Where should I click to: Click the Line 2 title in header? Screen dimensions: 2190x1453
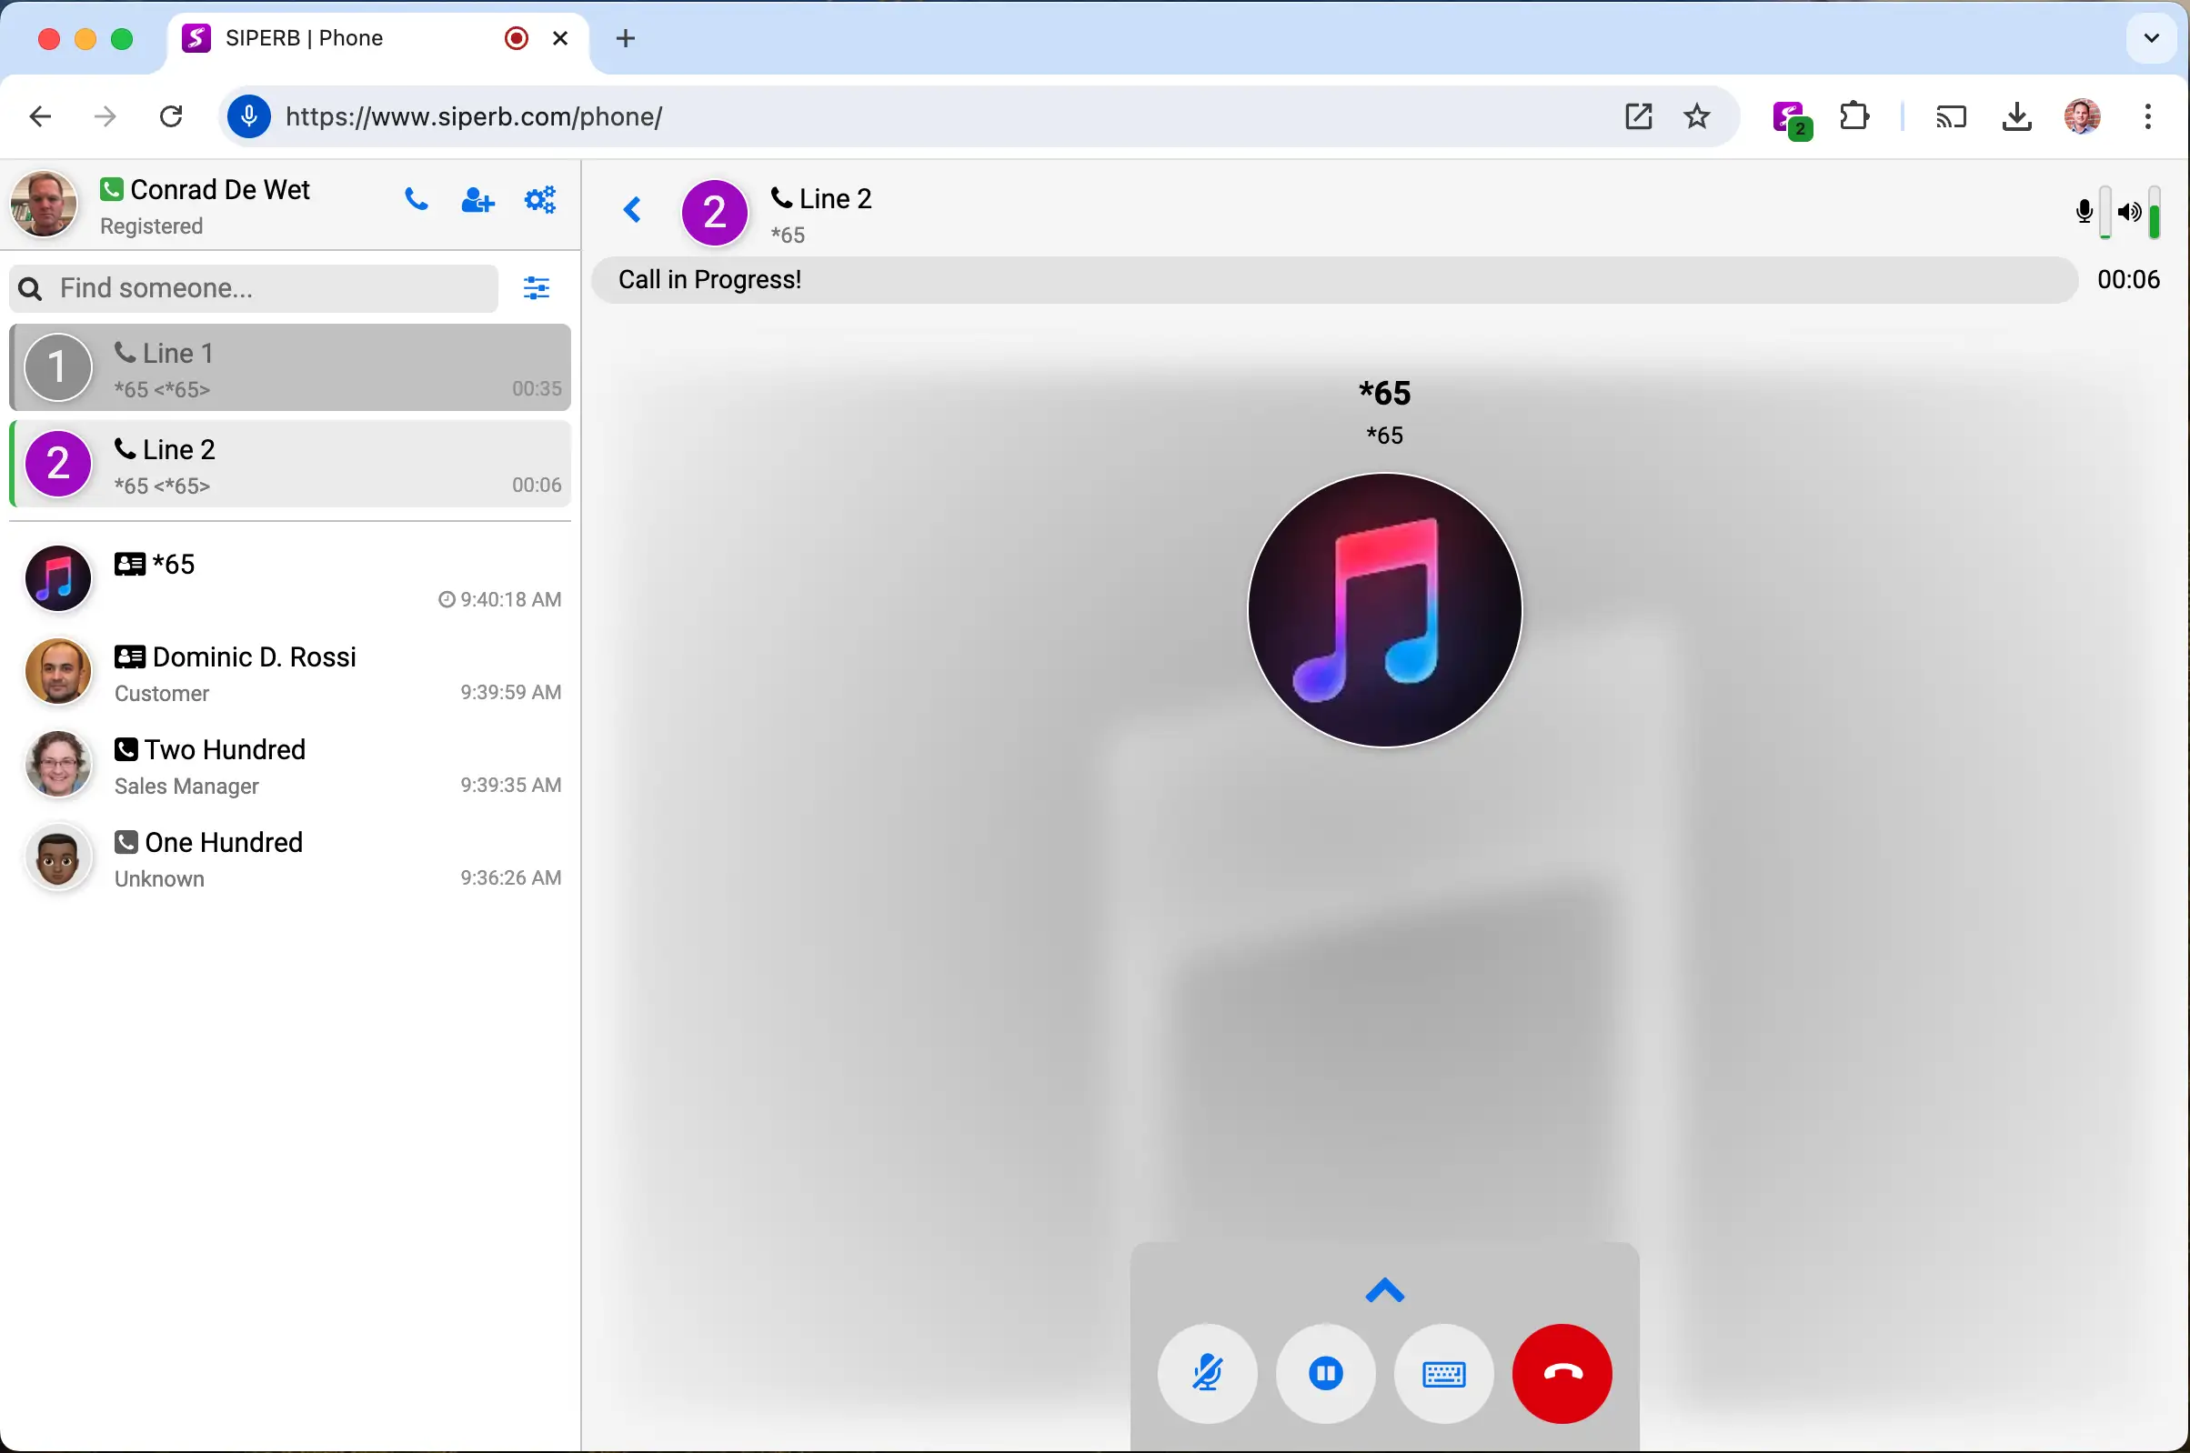coord(835,199)
